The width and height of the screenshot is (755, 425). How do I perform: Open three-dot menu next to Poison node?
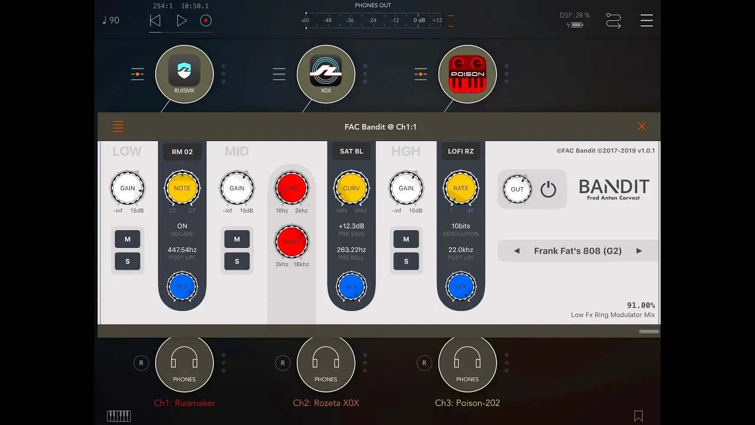click(x=507, y=74)
